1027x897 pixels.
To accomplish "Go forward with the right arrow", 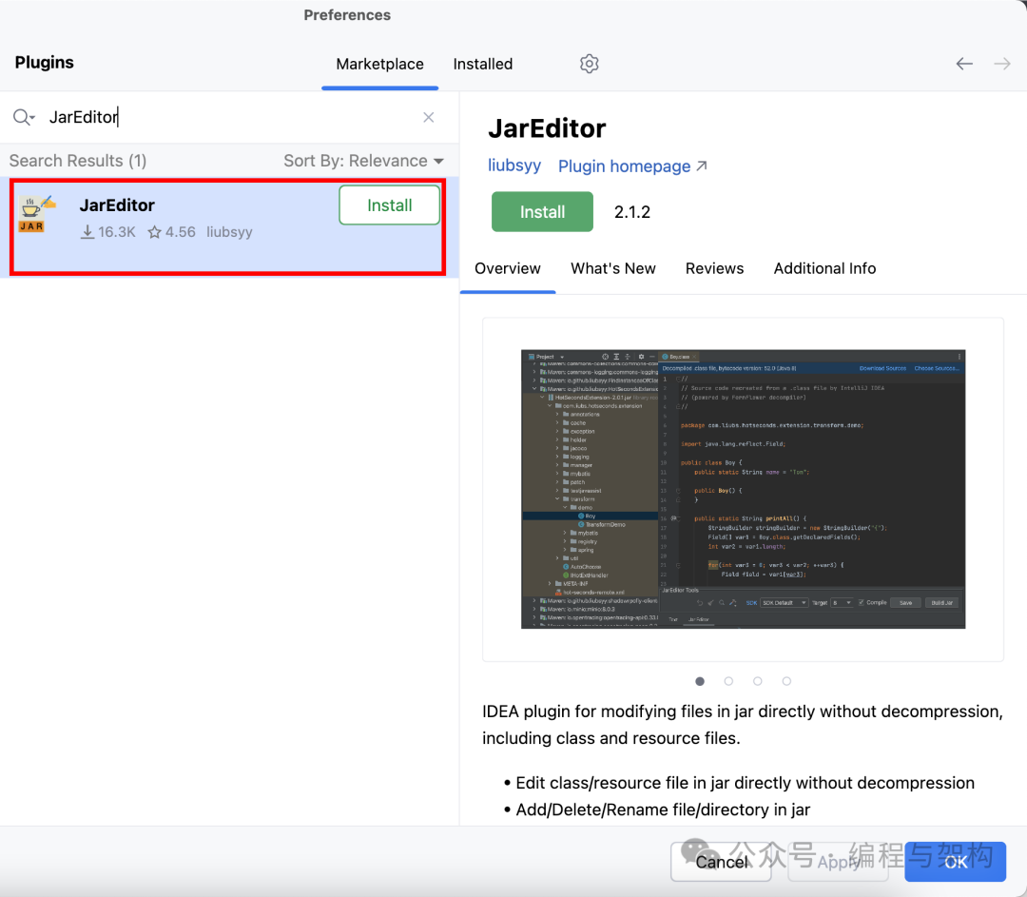I will [1002, 64].
